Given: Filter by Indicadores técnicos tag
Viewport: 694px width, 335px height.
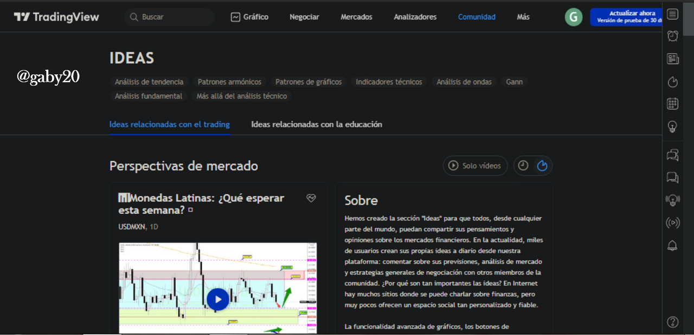Looking at the screenshot, I should (389, 82).
